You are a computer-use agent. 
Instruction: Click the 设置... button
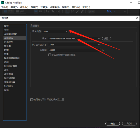click(x=107, y=39)
